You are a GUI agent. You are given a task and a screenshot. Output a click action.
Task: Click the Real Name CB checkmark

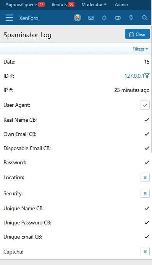(x=147, y=120)
